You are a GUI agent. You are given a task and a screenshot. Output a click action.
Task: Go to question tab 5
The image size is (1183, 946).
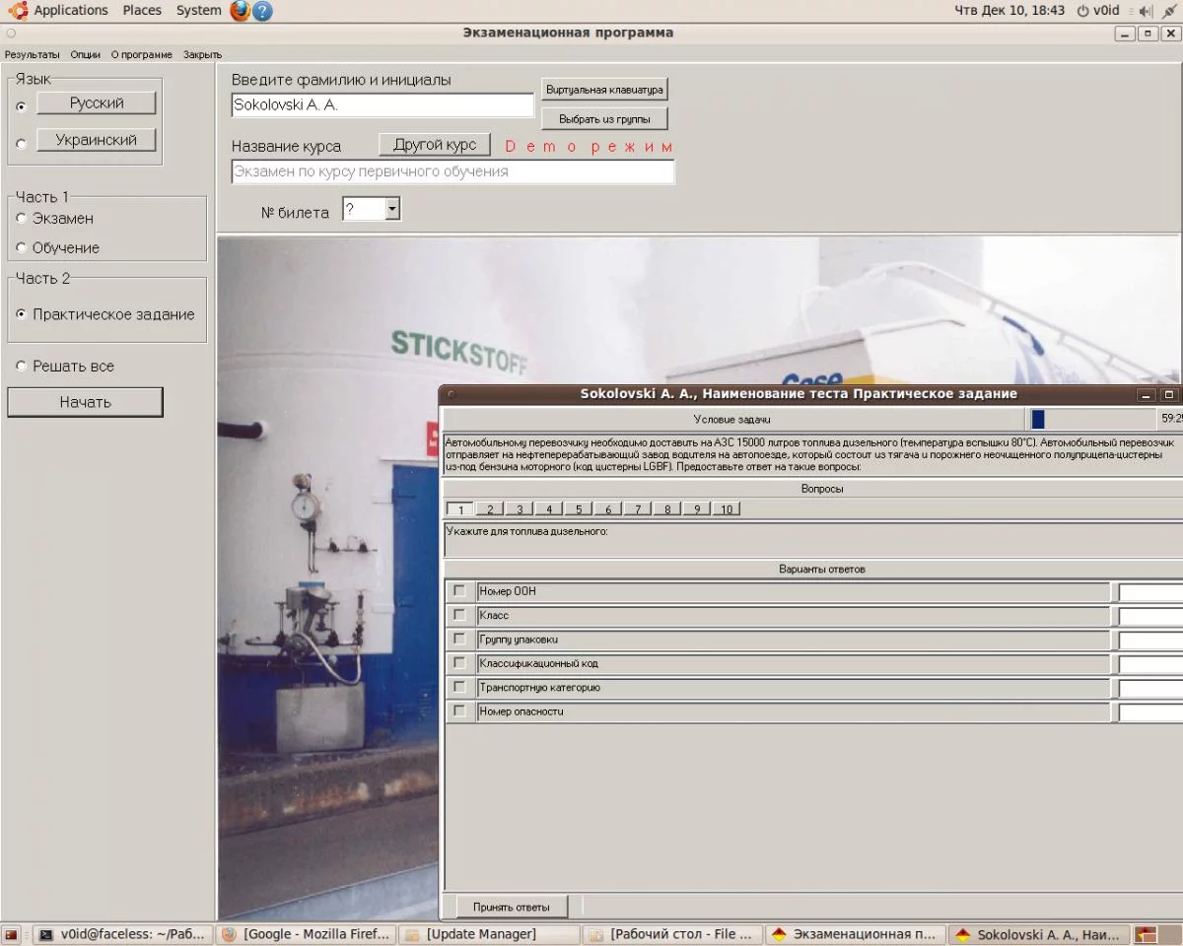click(x=578, y=509)
